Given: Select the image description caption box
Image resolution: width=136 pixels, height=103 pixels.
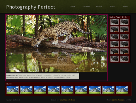Looking at the screenshot, I should [x=42, y=76].
